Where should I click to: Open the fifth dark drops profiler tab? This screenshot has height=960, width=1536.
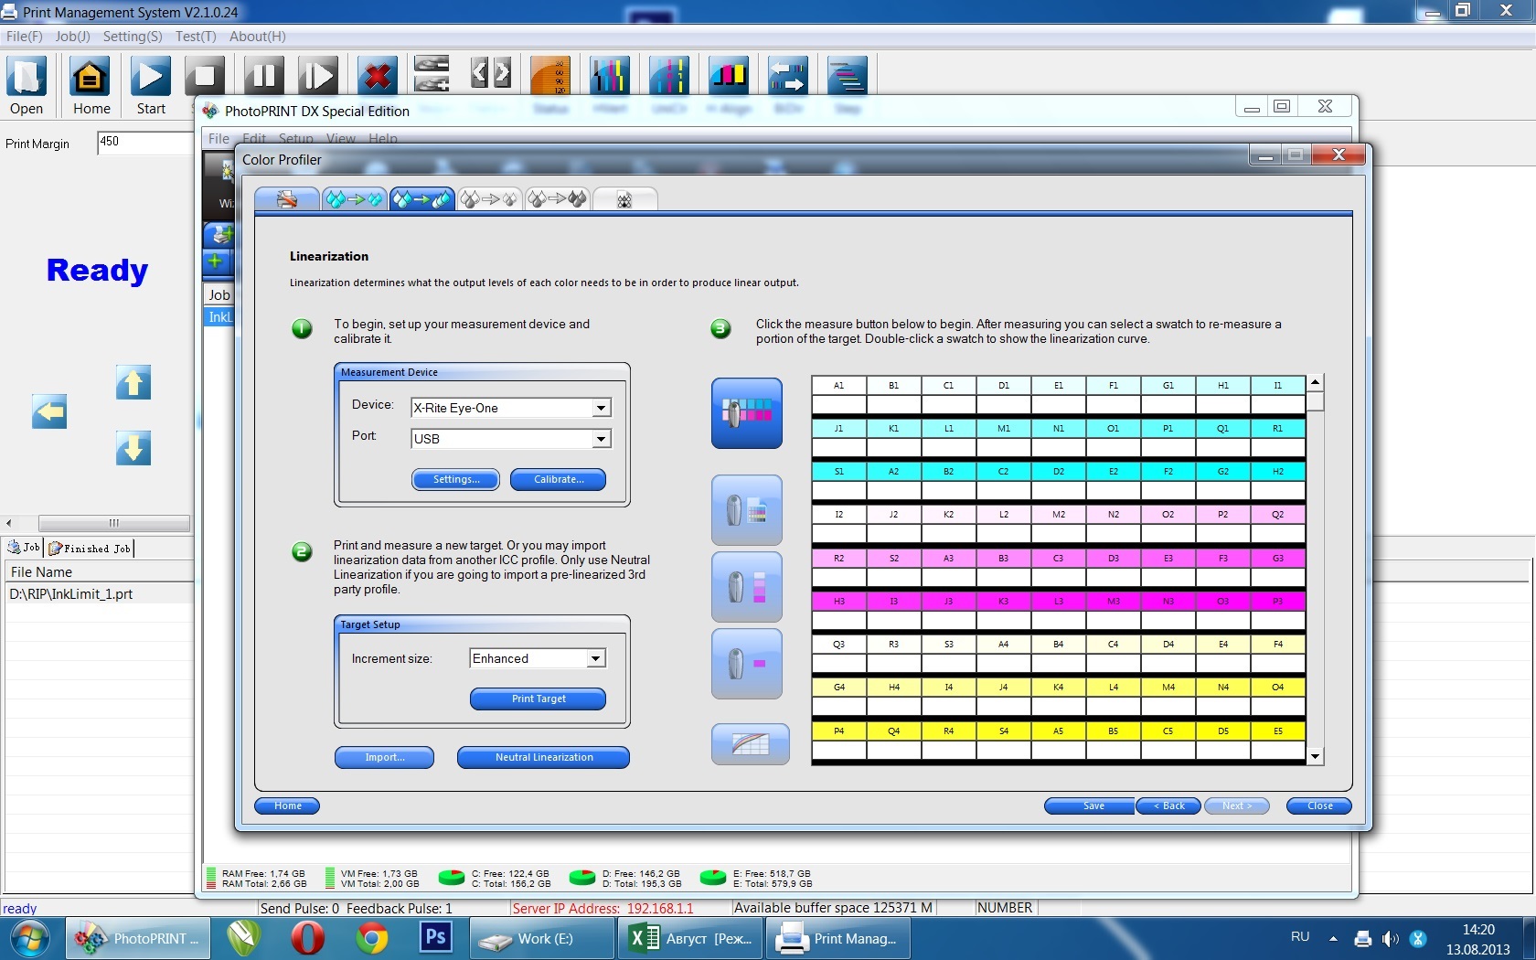(557, 199)
